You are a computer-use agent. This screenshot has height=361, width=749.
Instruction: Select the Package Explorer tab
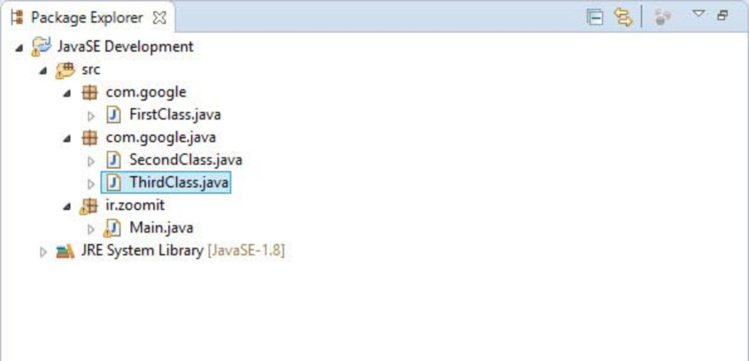click(87, 18)
